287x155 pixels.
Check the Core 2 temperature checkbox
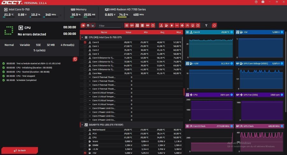pyautogui.click(x=85, y=50)
